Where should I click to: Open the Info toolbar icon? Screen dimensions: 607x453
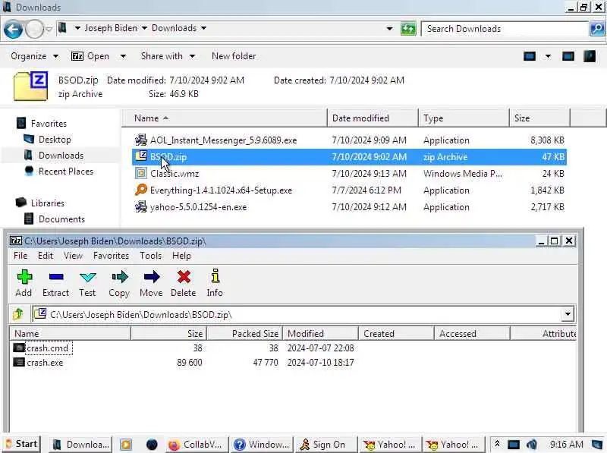pyautogui.click(x=215, y=283)
